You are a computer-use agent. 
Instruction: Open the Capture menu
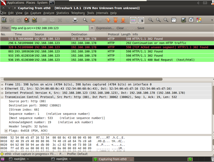(x=36, y=13)
